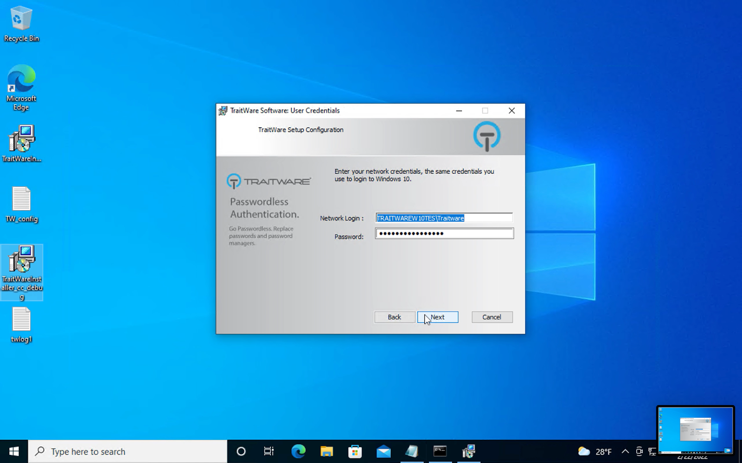The width and height of the screenshot is (742, 463).
Task: Select the TraitWareIn... installer desktop icon
Action: coord(21,144)
